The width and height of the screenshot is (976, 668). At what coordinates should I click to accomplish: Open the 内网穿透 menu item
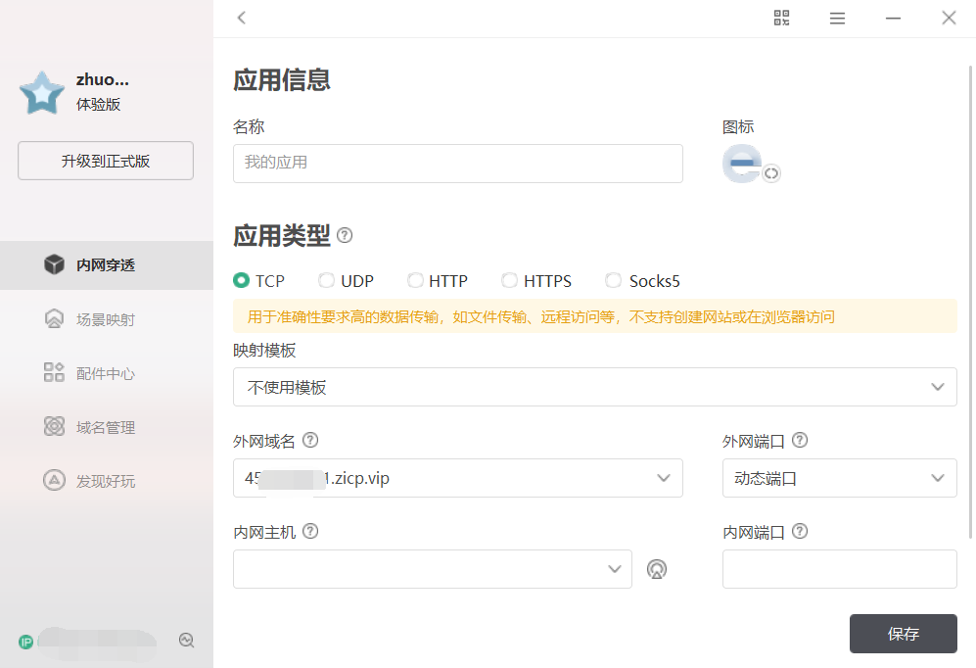[107, 265]
